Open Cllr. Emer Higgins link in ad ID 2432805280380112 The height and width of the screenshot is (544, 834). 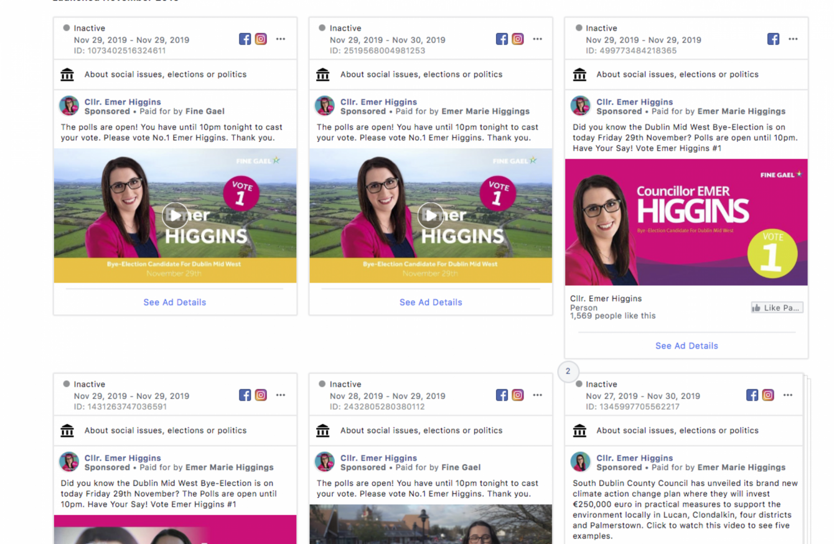378,458
